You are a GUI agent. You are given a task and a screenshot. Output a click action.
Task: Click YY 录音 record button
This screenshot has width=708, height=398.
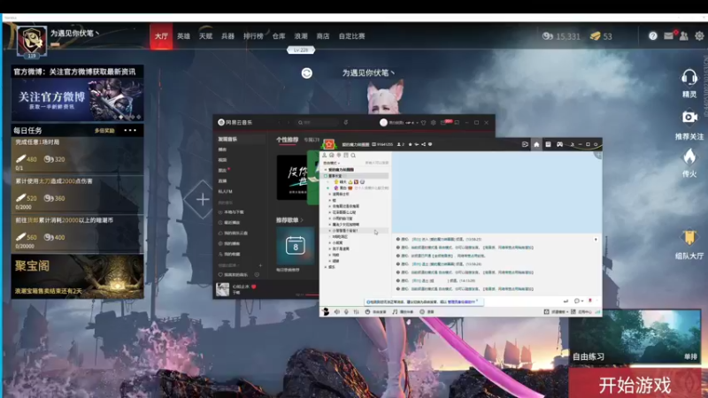pos(427,312)
